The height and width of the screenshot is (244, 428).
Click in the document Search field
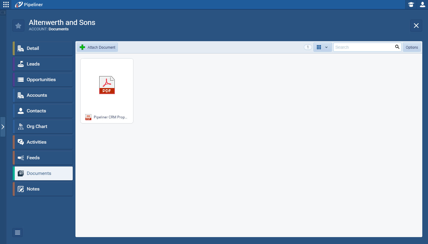tap(364, 47)
